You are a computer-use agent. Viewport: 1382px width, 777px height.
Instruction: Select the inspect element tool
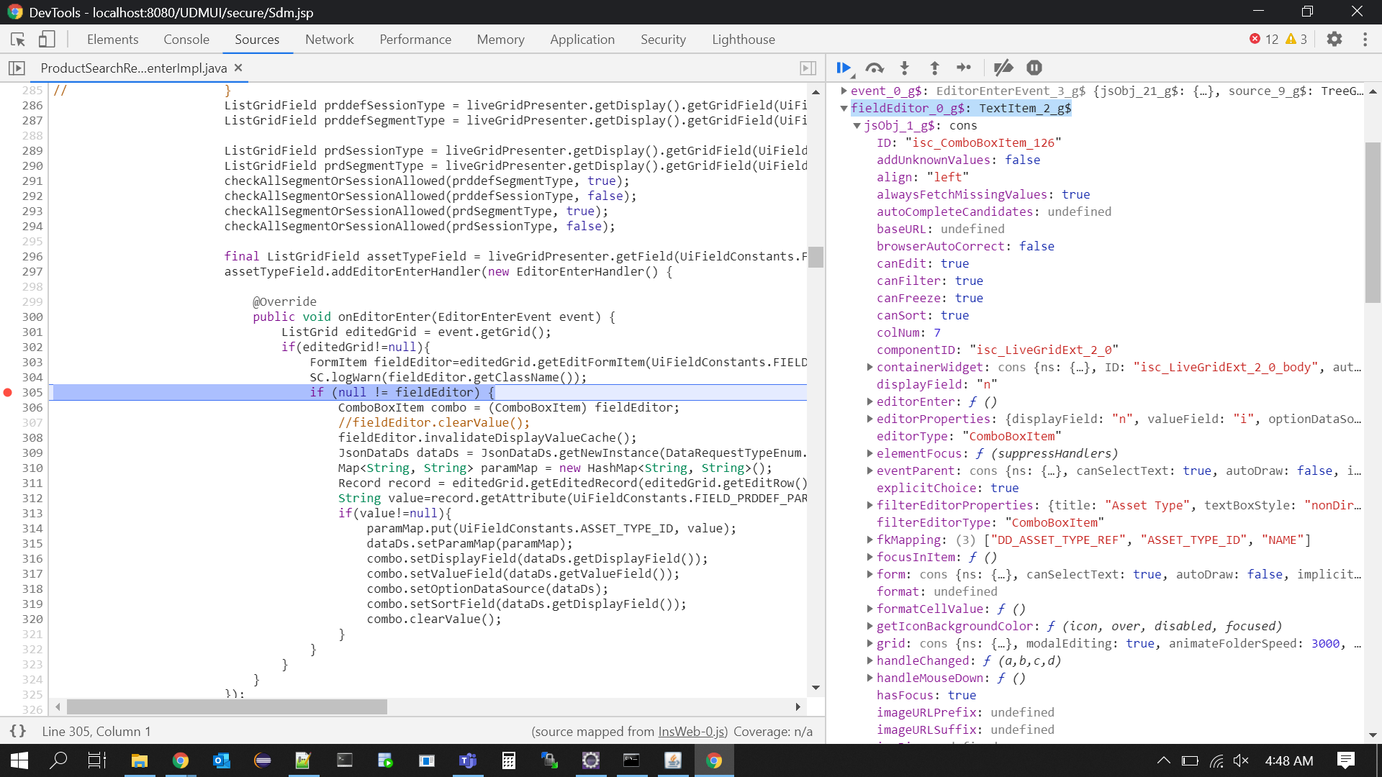[x=18, y=40]
